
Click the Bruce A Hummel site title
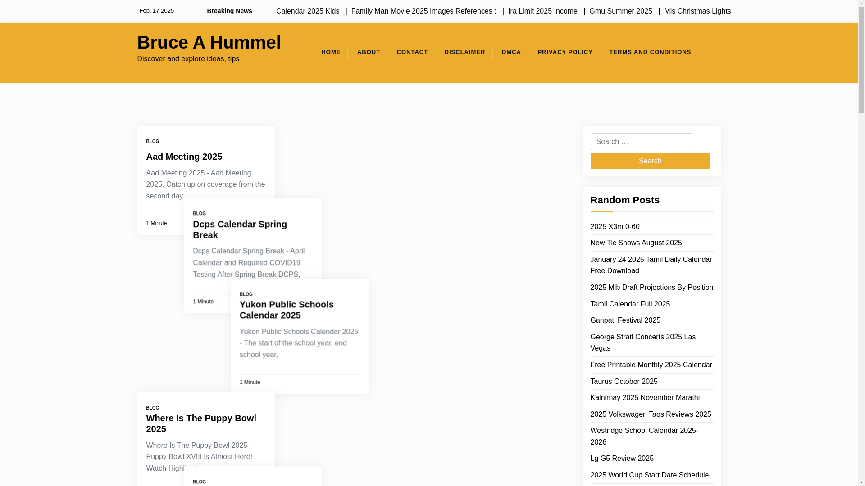pos(209,42)
